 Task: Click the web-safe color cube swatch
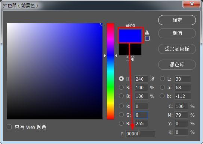pos(147,38)
